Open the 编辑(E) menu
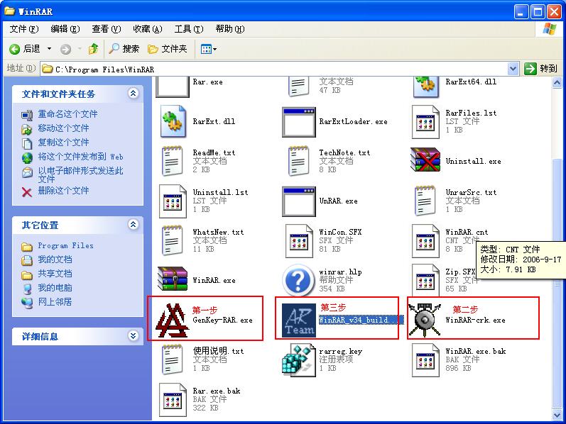 point(65,29)
